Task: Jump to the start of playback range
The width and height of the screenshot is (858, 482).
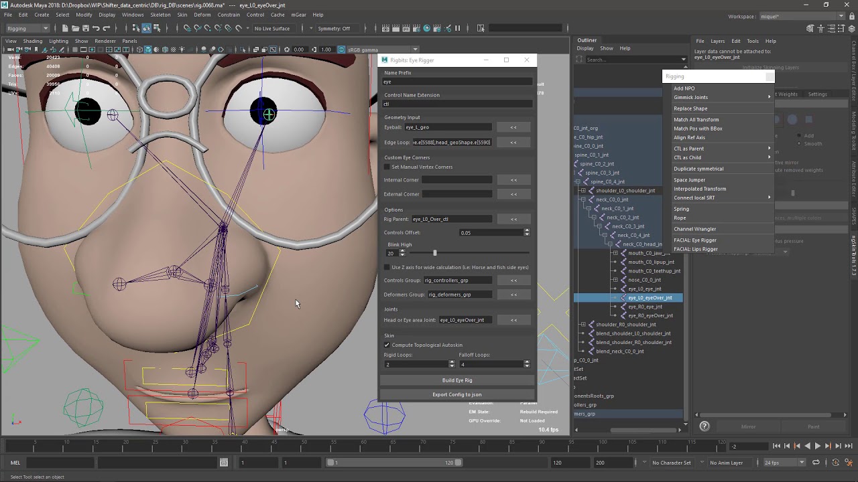Action: click(776, 446)
